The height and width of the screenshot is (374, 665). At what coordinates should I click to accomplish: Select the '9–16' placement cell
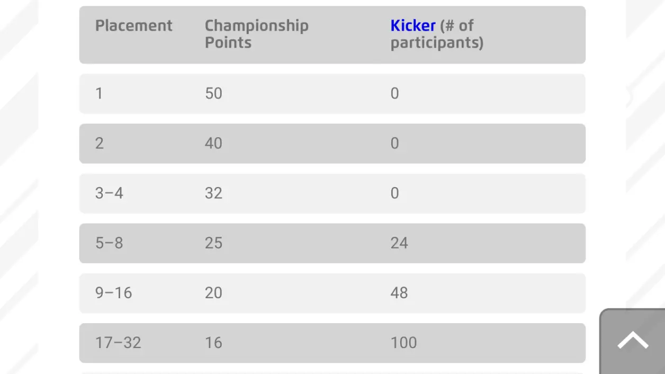[113, 292]
